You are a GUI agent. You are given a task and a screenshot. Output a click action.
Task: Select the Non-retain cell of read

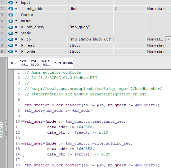click(x=158, y=45)
